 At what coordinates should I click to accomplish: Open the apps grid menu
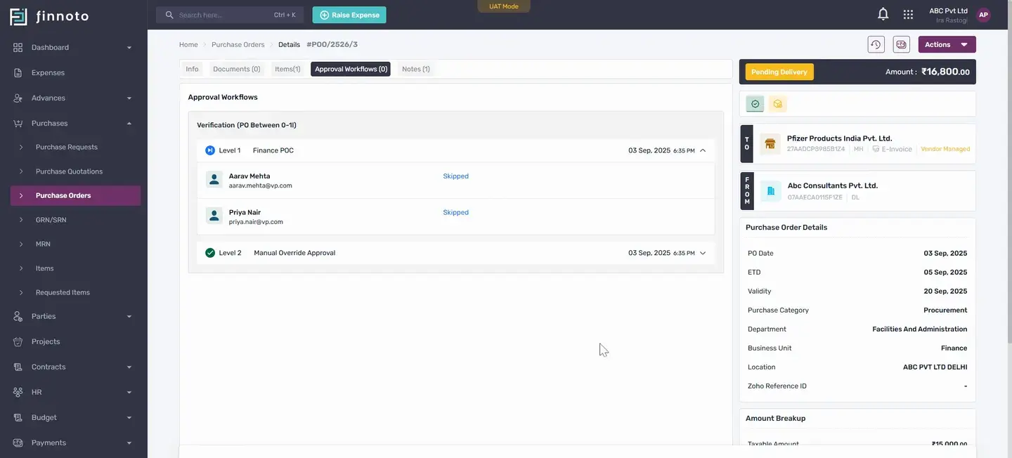click(908, 14)
